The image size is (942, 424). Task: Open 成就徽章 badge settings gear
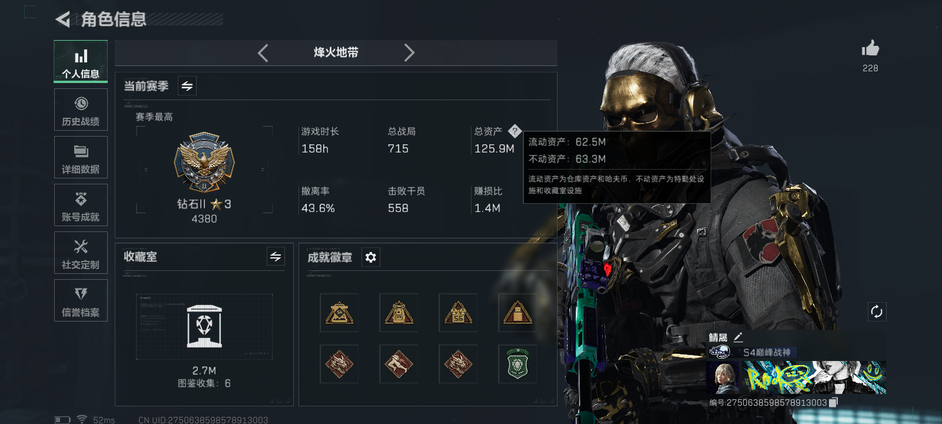coord(370,257)
